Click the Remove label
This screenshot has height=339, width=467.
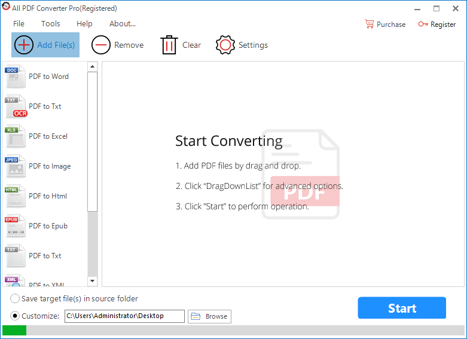coord(129,45)
